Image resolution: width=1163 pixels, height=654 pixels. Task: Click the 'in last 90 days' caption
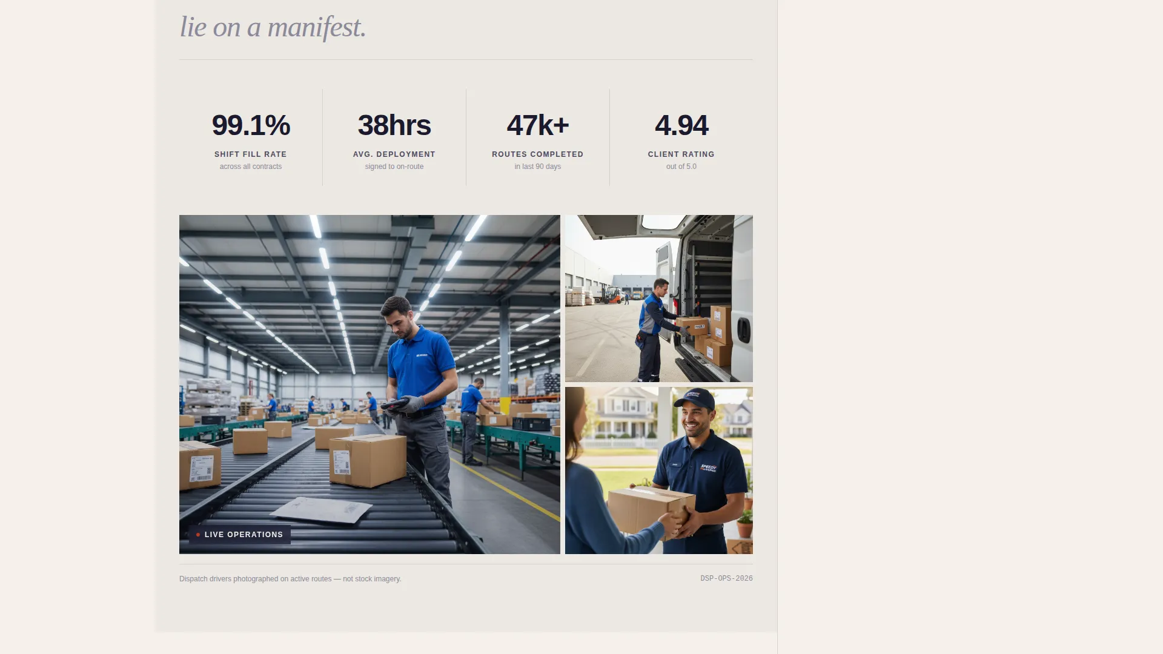coord(538,167)
